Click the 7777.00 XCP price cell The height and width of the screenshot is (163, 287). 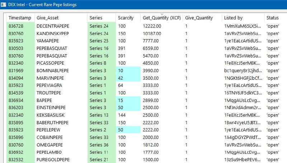(162, 41)
